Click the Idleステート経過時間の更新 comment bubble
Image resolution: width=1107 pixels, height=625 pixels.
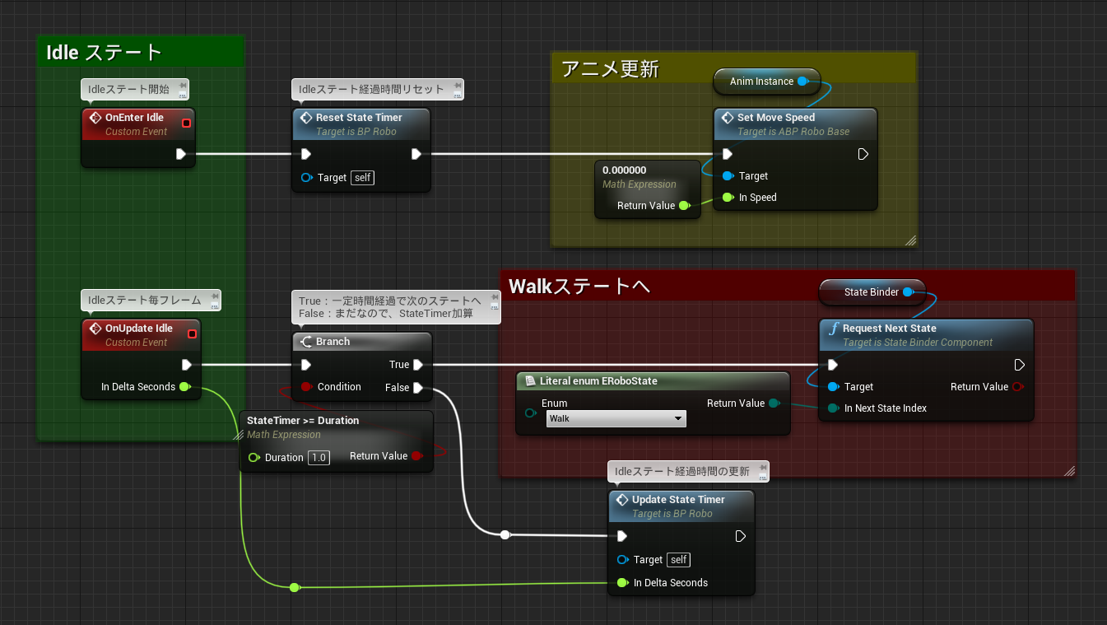click(x=689, y=471)
